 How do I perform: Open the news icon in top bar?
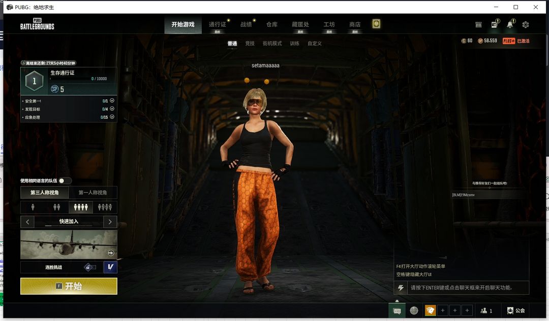494,24
